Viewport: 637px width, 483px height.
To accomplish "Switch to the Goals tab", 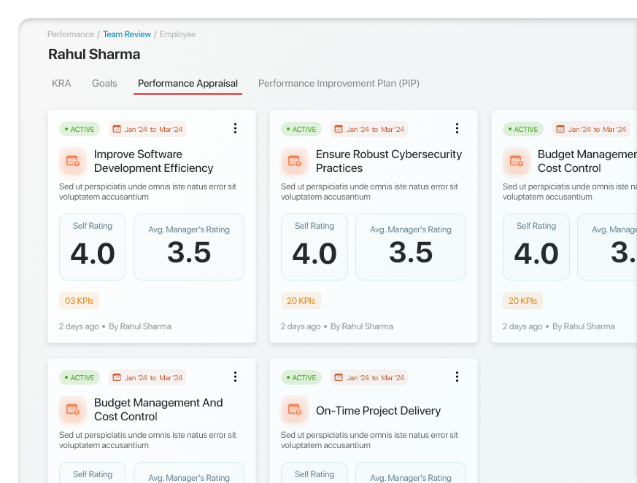I will [104, 84].
